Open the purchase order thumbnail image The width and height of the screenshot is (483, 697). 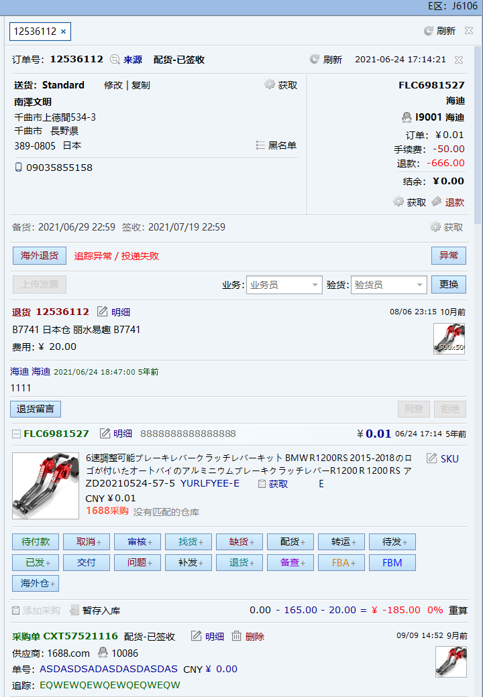coord(451,662)
